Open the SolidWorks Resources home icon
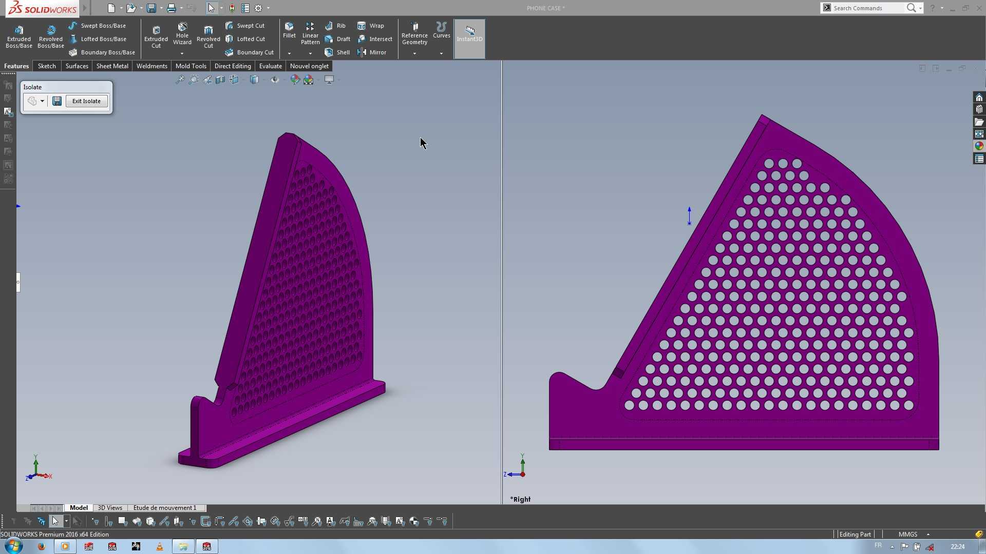The image size is (986, 554). [979, 97]
